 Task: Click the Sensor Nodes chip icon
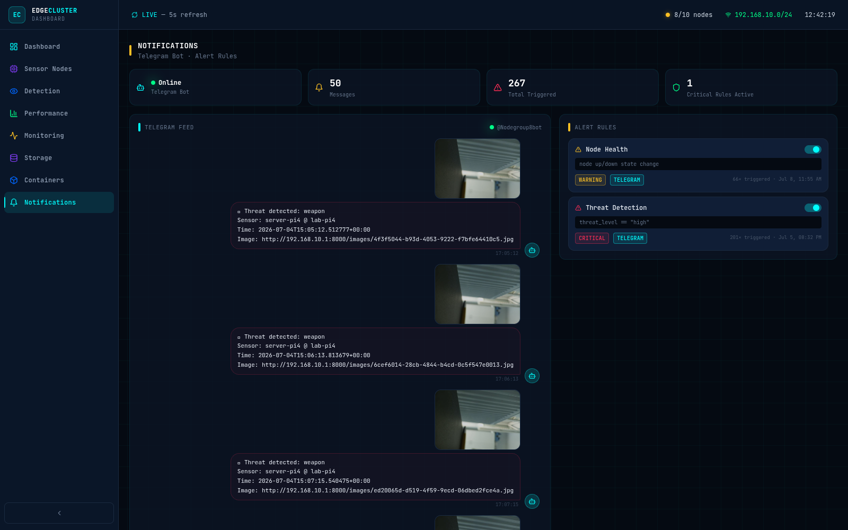point(14,69)
